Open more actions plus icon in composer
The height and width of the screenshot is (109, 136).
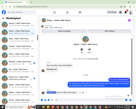[x=42, y=100]
